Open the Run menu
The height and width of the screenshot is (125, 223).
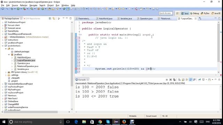(57, 6)
